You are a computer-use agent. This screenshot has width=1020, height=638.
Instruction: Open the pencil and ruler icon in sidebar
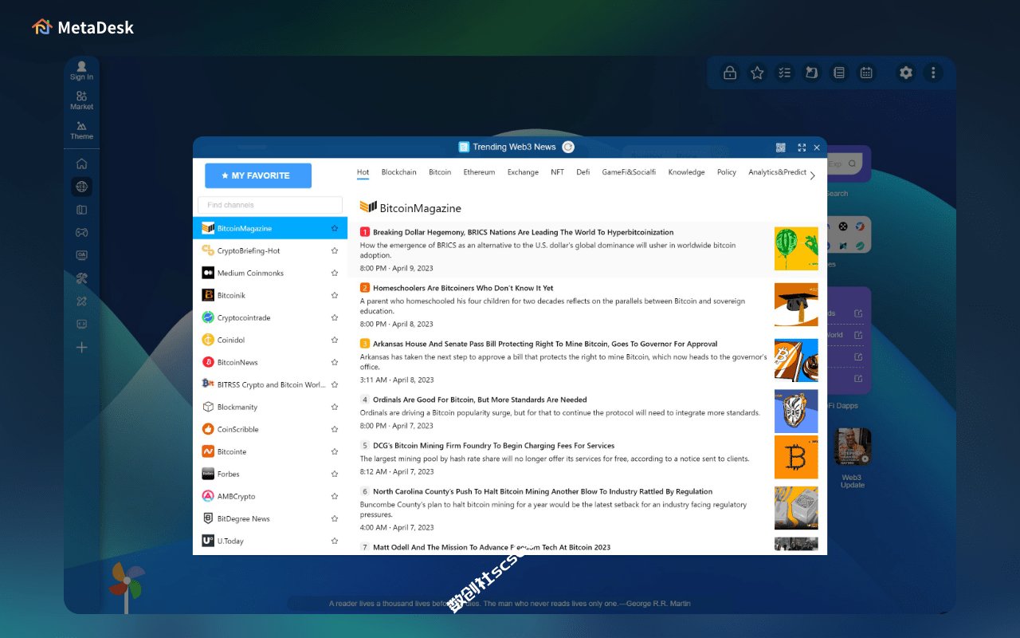pyautogui.click(x=81, y=301)
